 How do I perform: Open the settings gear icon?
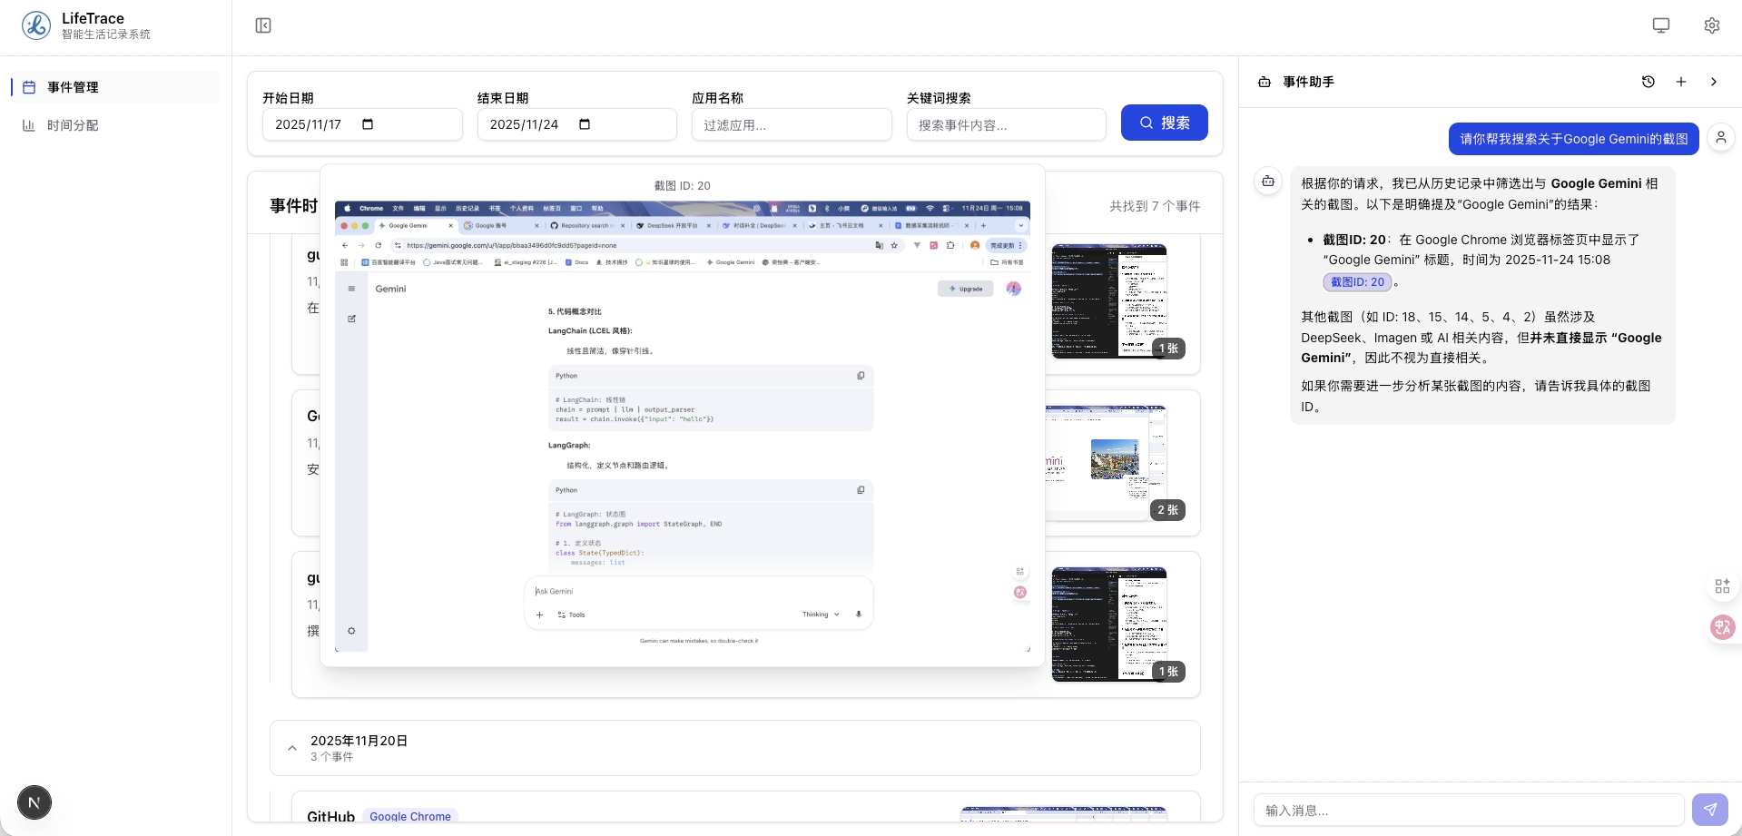point(1711,25)
